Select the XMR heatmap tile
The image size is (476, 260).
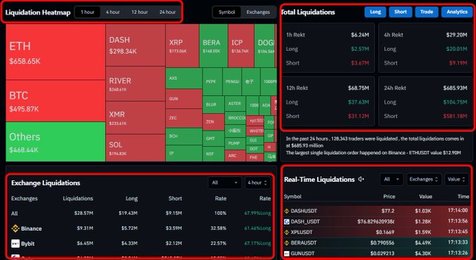(135, 117)
